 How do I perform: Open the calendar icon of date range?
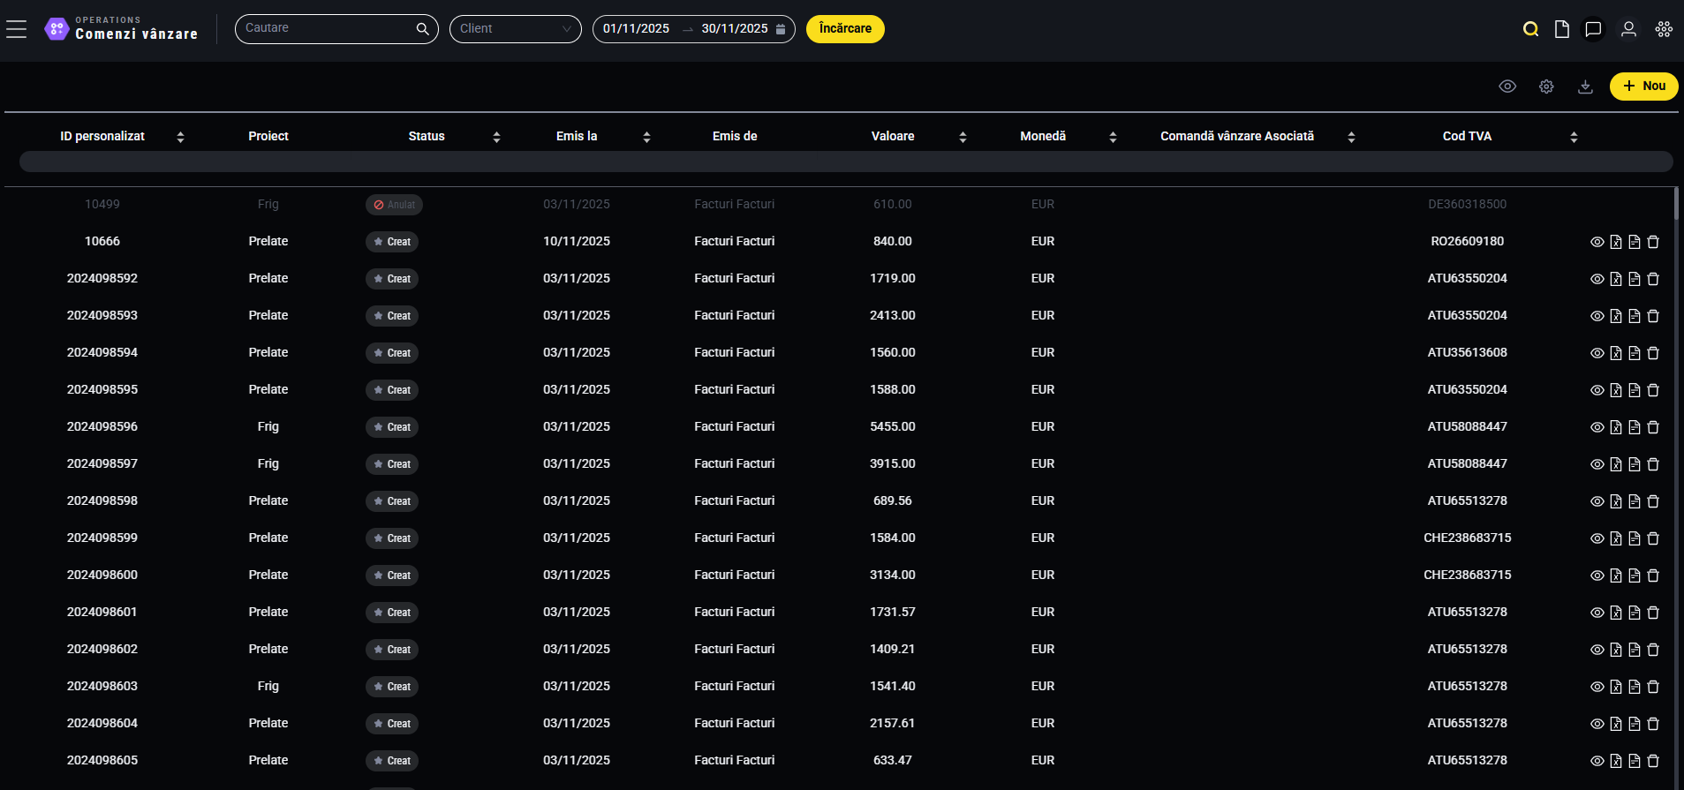(x=781, y=29)
